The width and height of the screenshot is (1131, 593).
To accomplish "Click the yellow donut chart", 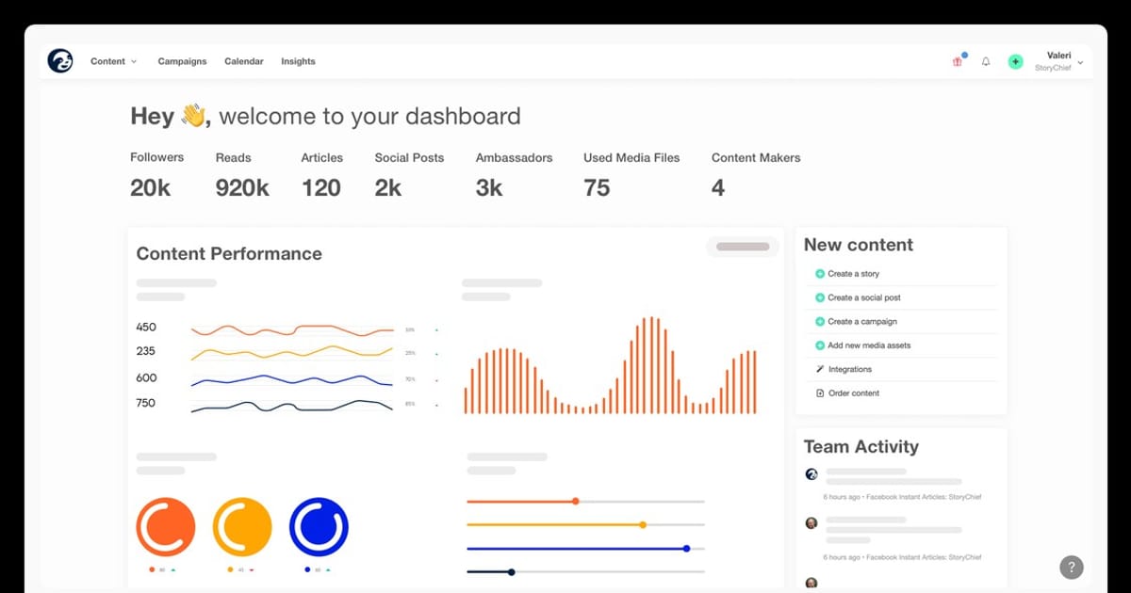I will click(x=242, y=527).
